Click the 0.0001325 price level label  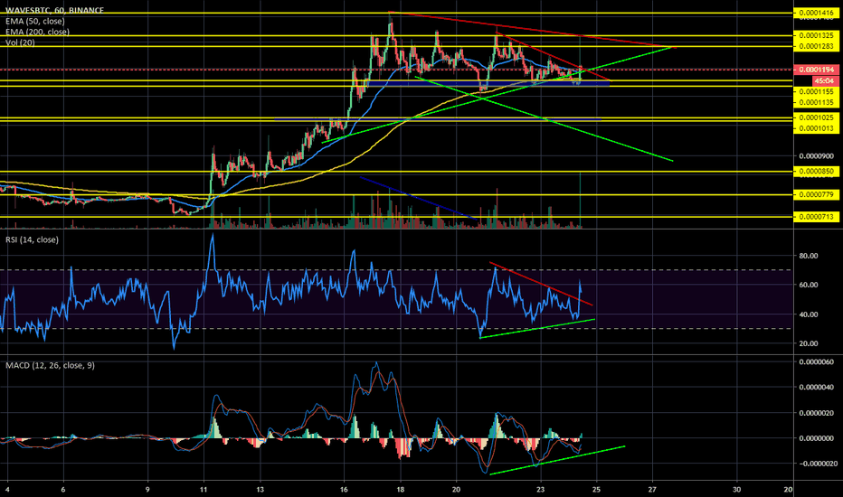tap(816, 35)
